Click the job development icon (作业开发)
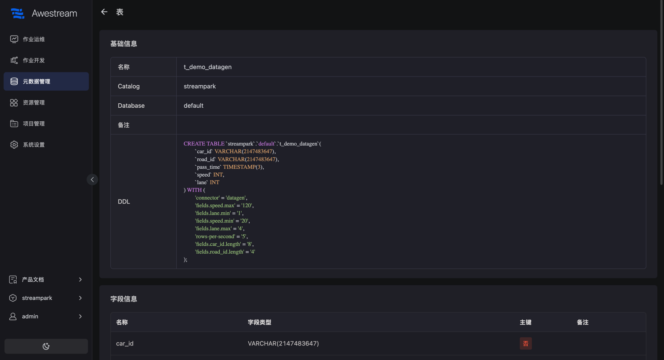This screenshot has height=360, width=664. click(14, 60)
